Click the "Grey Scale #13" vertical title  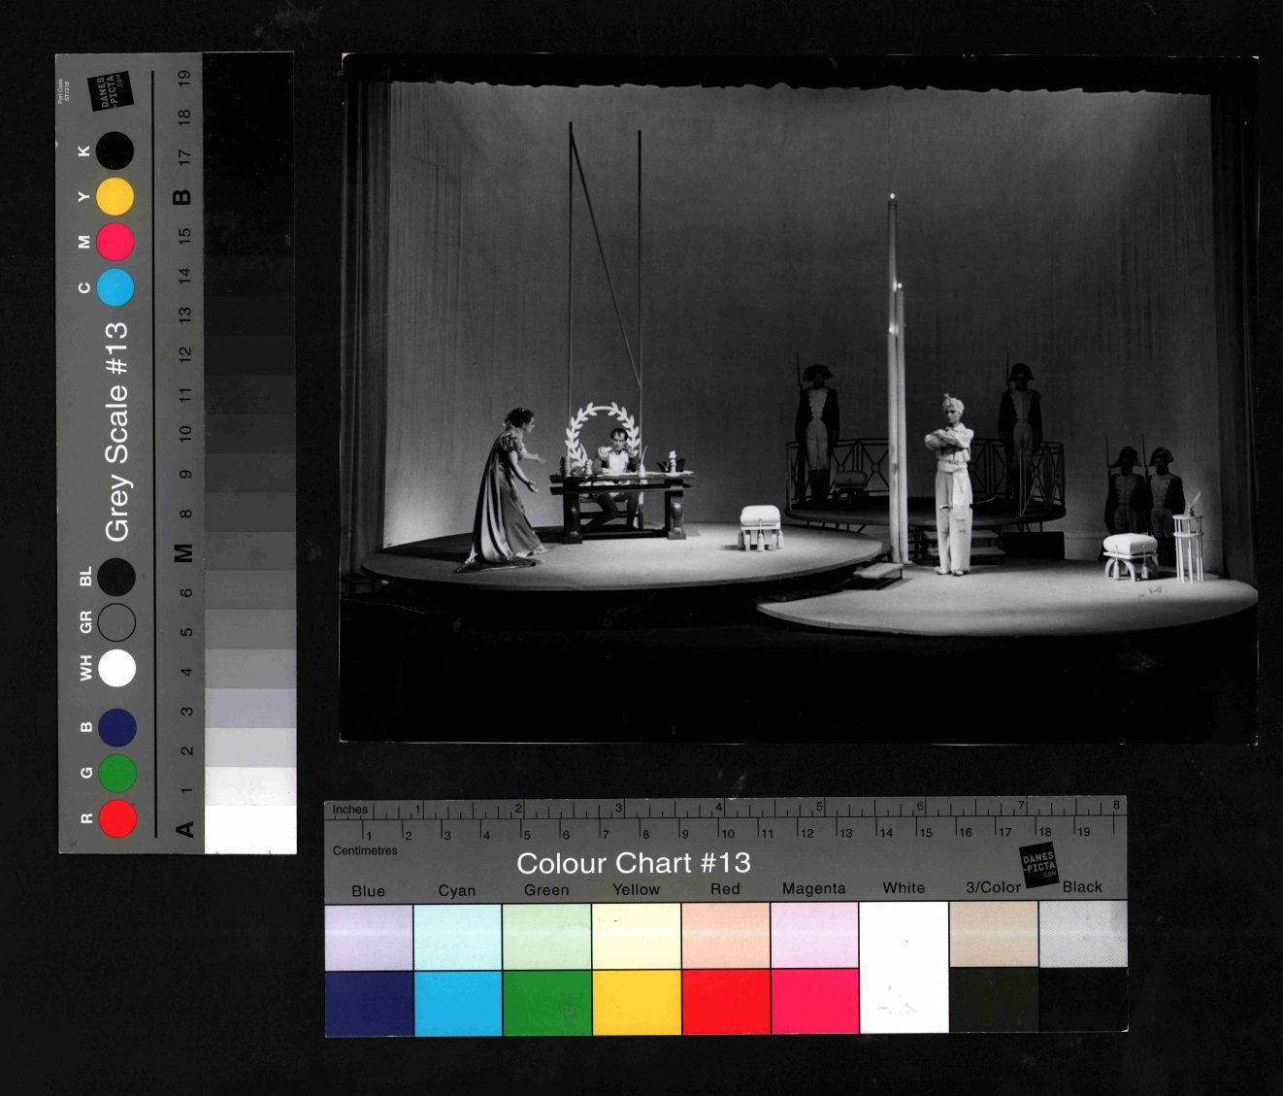pos(116,432)
